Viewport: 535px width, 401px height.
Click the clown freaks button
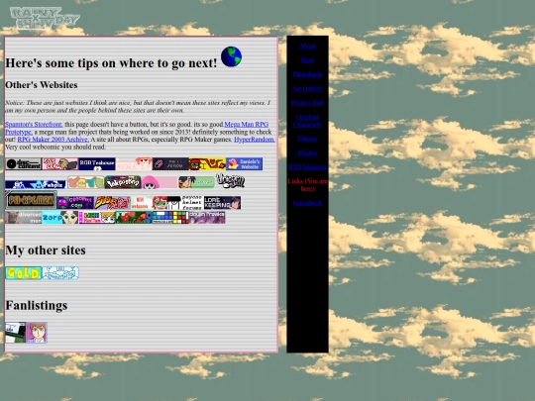[x=207, y=218]
